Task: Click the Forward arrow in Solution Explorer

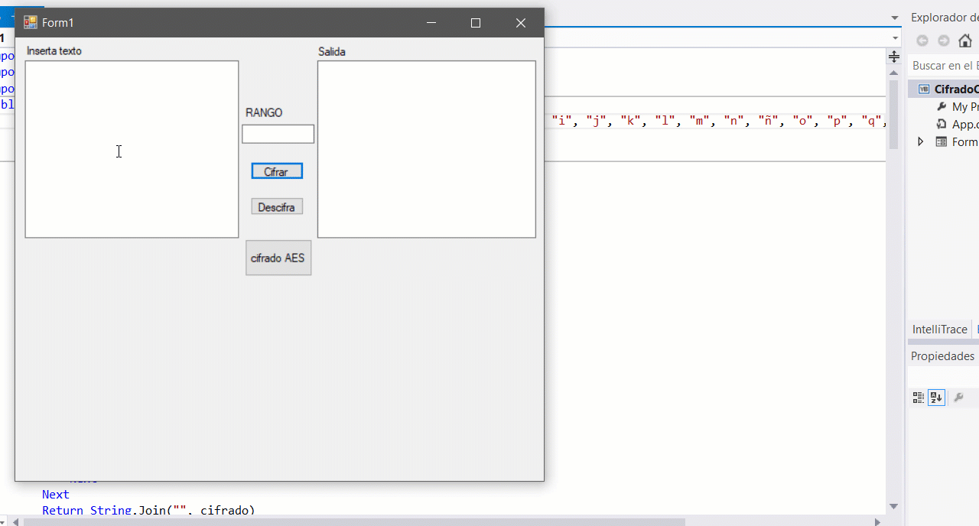Action: click(x=944, y=41)
